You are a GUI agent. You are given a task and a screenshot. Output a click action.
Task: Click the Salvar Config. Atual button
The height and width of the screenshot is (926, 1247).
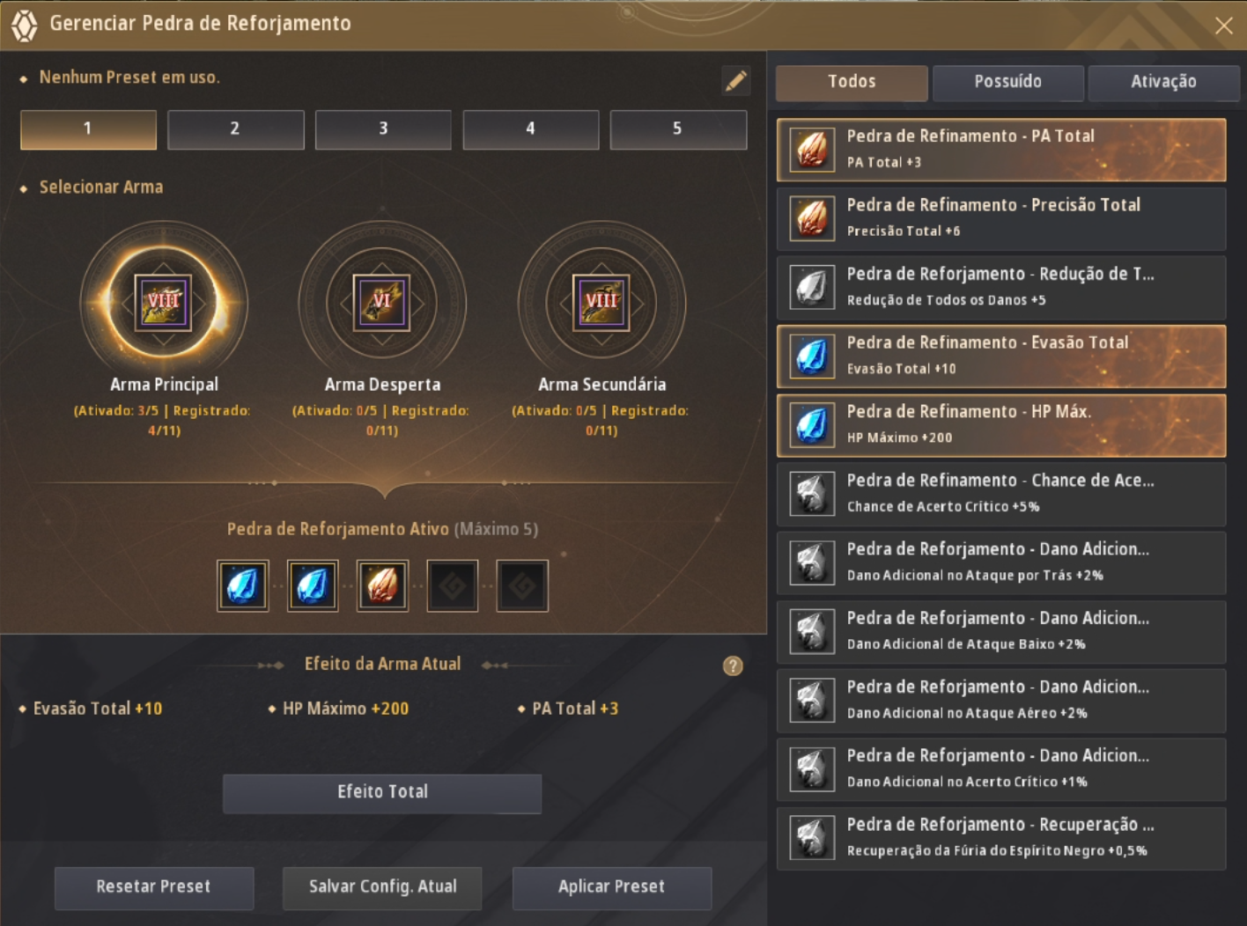click(382, 887)
